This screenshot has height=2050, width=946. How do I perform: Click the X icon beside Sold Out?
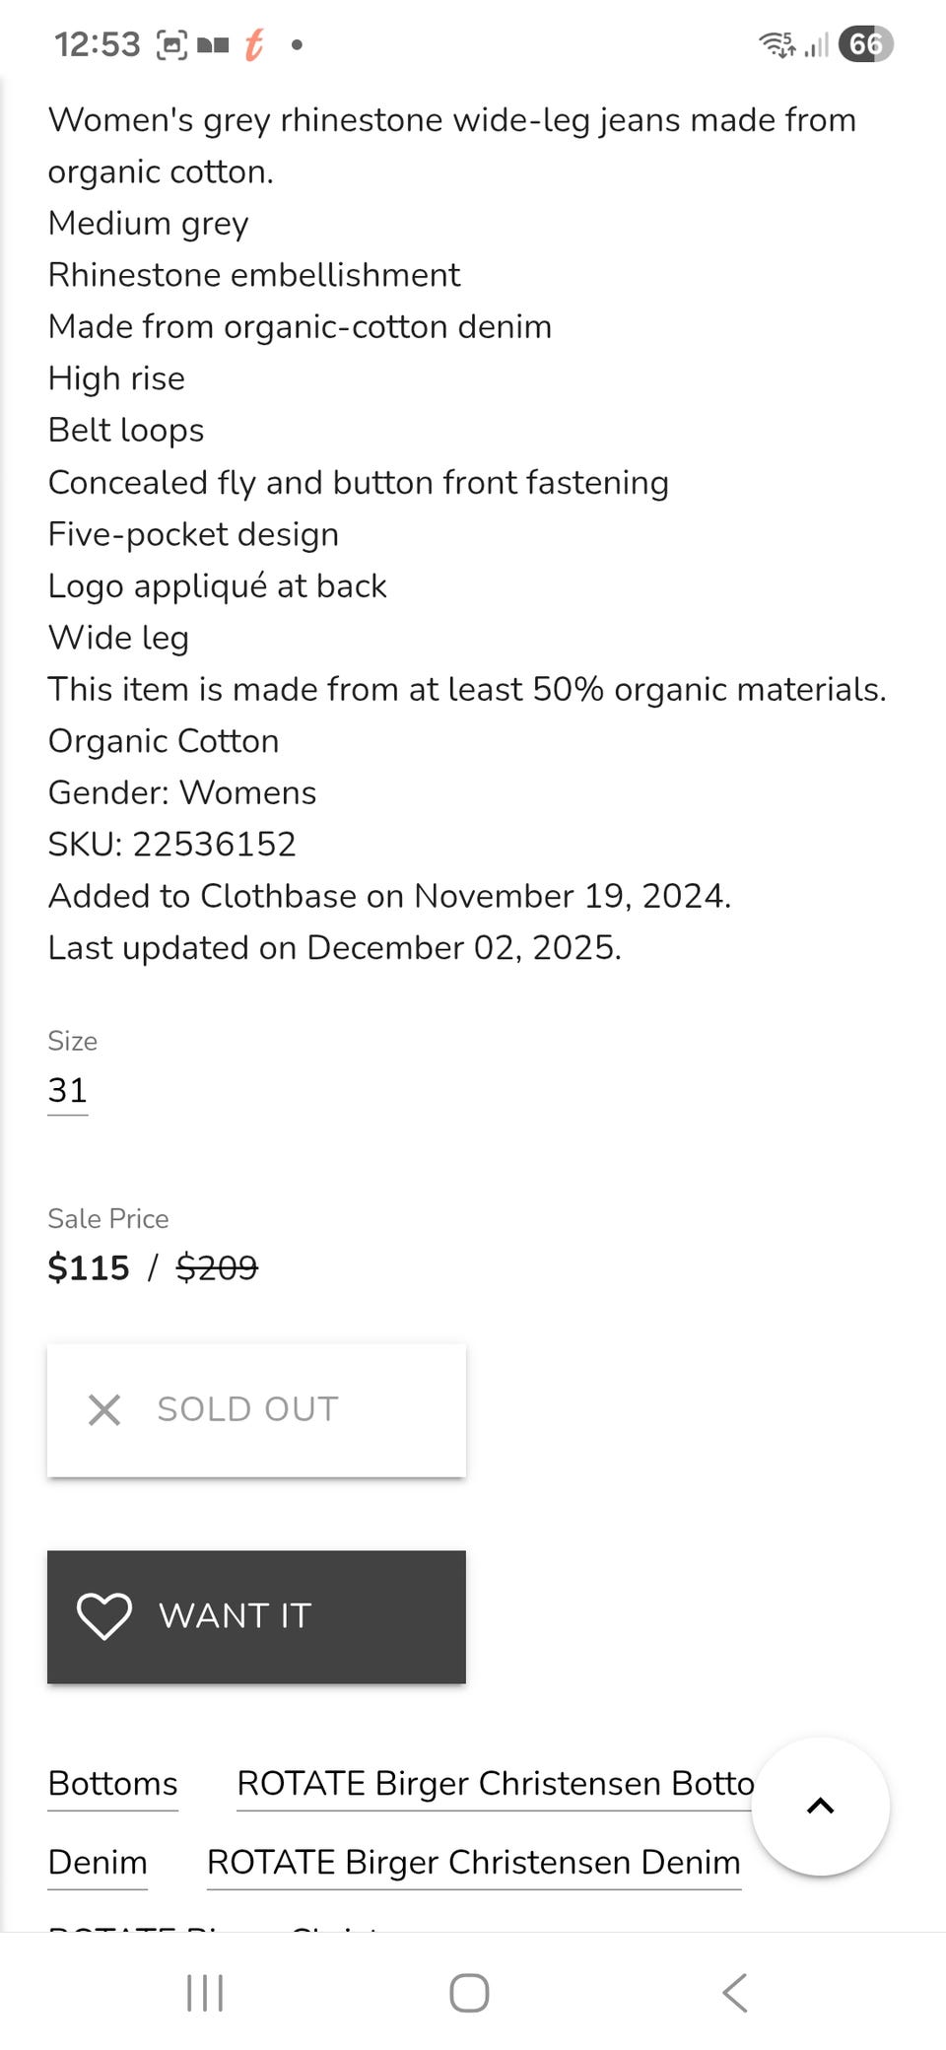coord(104,1409)
